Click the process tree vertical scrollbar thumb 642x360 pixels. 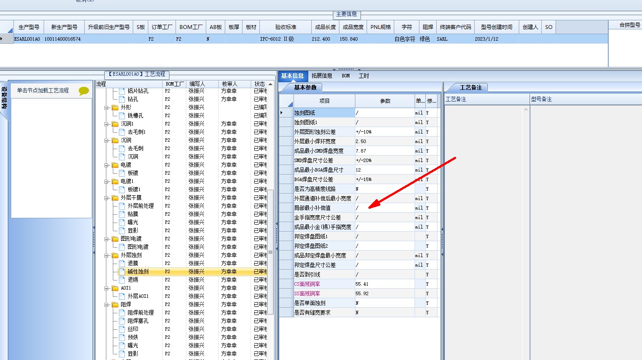click(271, 252)
